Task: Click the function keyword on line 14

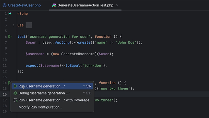Action: point(107,83)
